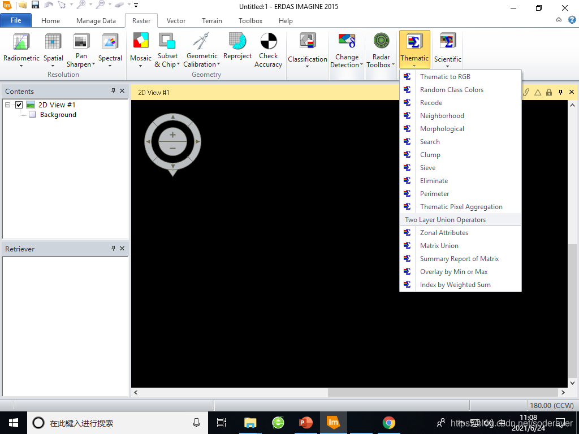Click the lock icon on the 2D View header
The width and height of the screenshot is (579, 434).
tap(549, 92)
